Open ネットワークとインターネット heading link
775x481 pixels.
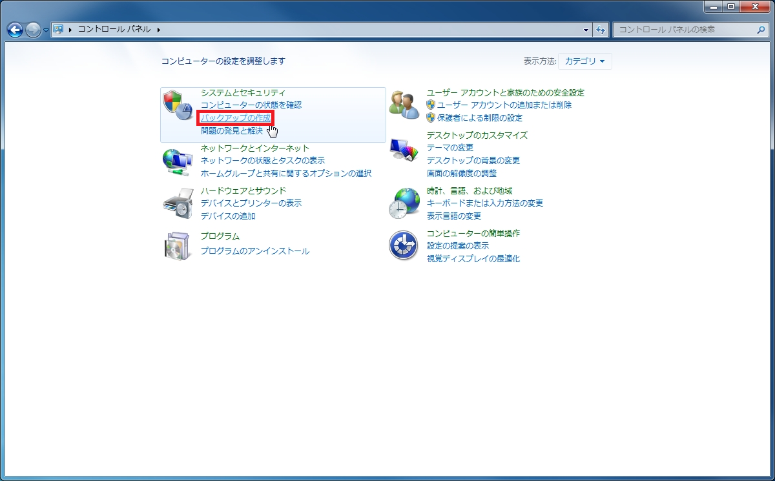click(x=255, y=148)
